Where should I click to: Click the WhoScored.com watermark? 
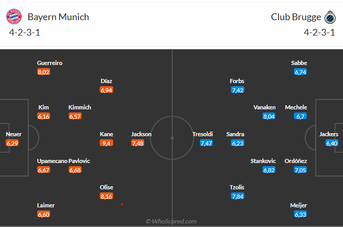point(171,221)
